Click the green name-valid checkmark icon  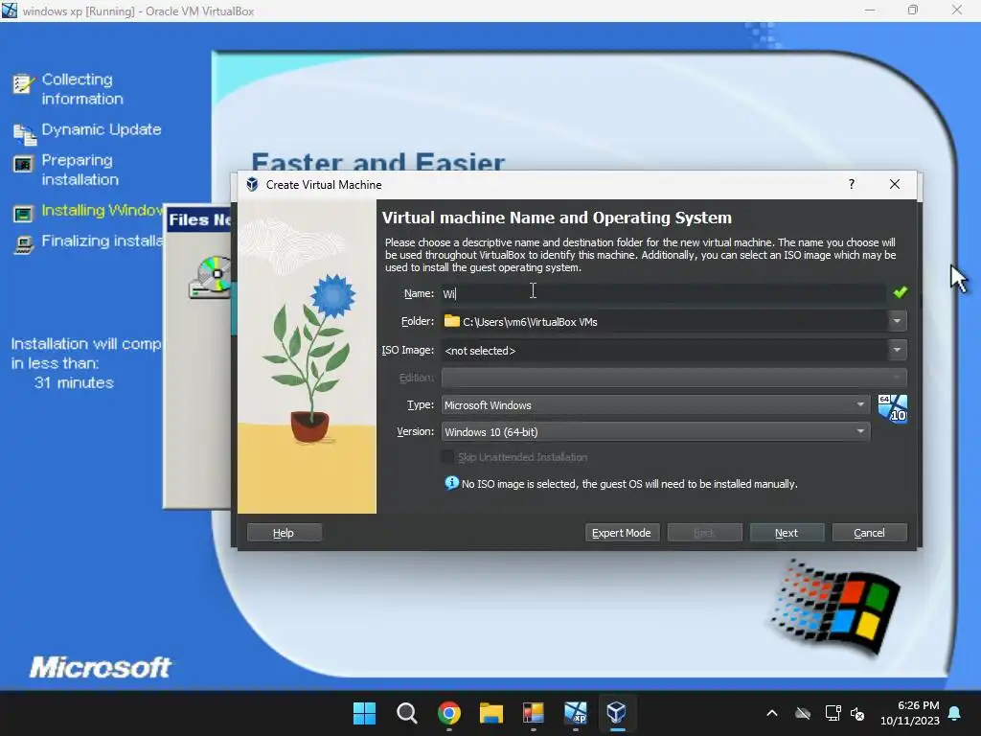coord(900,292)
